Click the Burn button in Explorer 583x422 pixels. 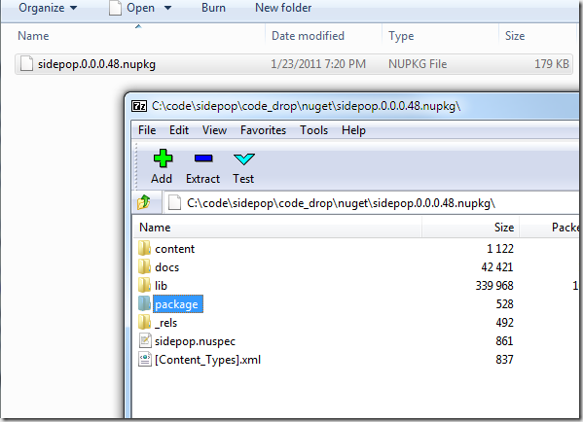click(213, 8)
